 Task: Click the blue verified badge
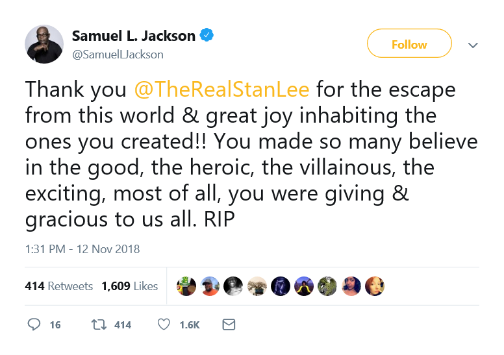pos(207,35)
